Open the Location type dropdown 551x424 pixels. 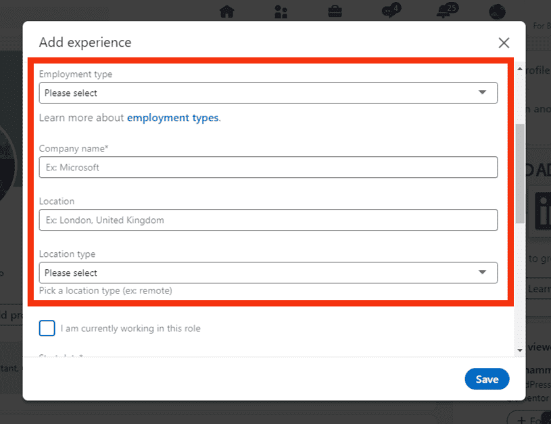point(268,273)
